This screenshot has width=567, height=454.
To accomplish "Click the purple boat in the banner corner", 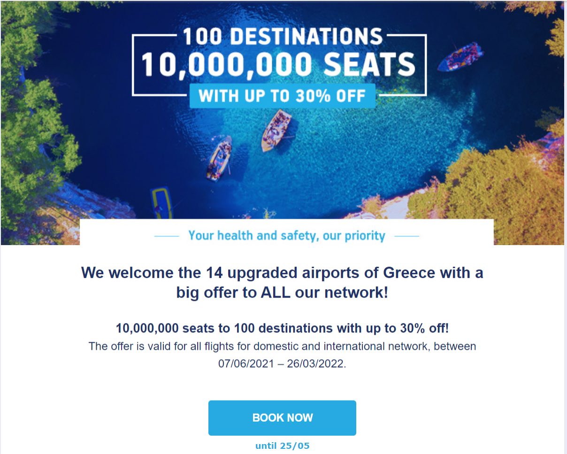I will pos(460,57).
